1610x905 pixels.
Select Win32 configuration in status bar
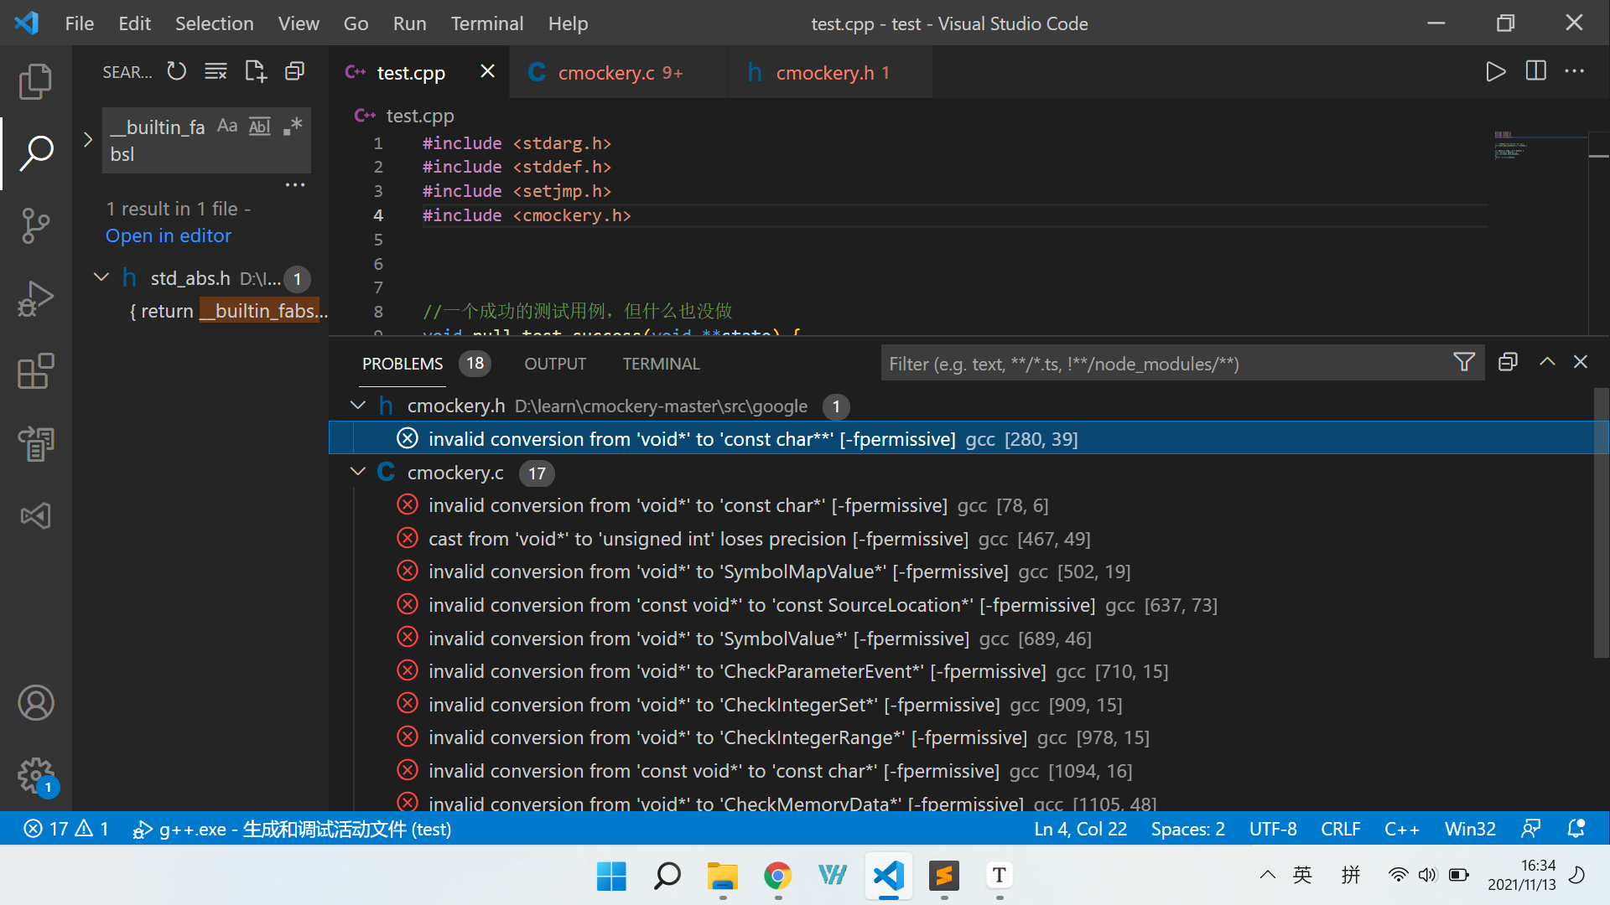point(1470,829)
